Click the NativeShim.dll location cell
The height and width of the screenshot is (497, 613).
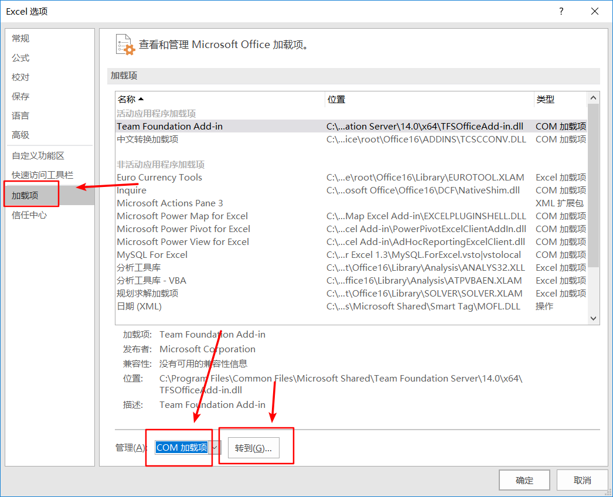pyautogui.click(x=423, y=190)
